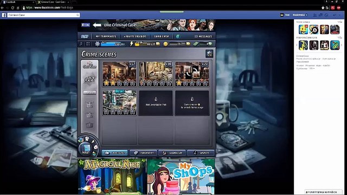Click the Više link next to Your Games
The image size is (347, 195).
(x=340, y=22)
